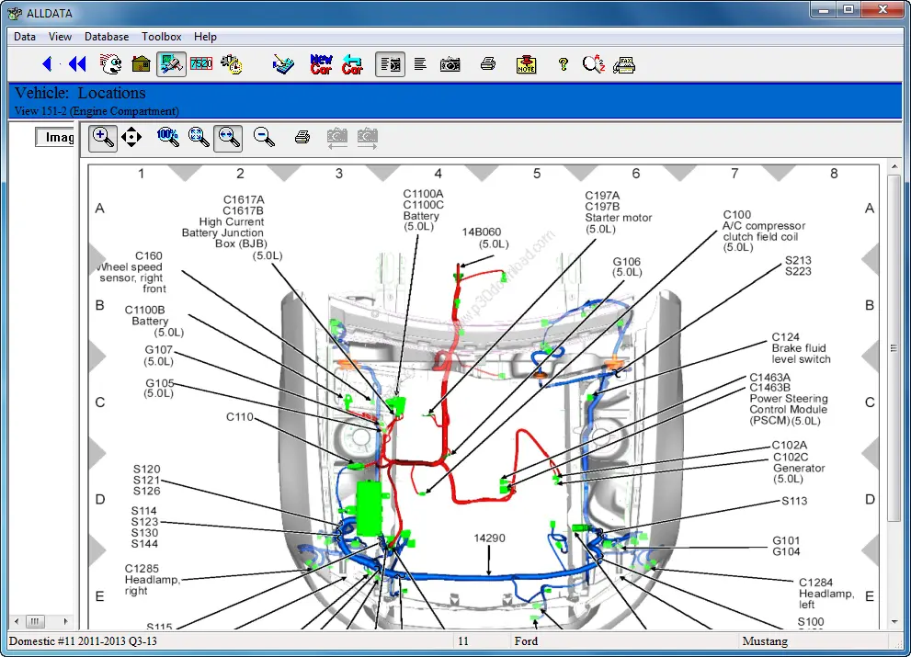Viewport: 911px width, 657px height.
Task: Toggle the pressed text view button
Action: click(390, 64)
